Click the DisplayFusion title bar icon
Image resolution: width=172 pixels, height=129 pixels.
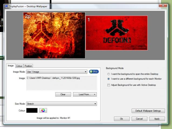[x=6, y=6]
